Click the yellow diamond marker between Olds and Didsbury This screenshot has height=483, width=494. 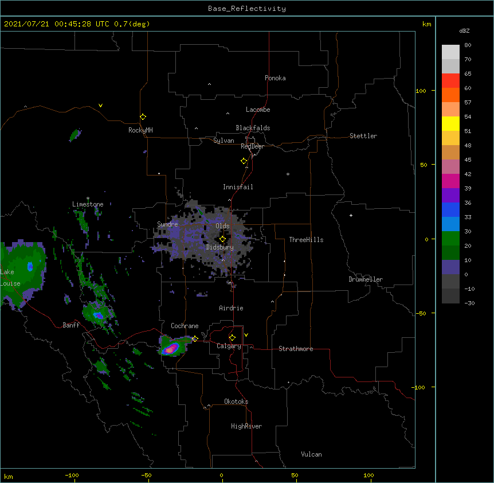pos(222,239)
